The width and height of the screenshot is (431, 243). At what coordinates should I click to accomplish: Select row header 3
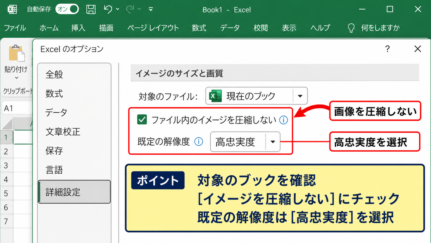pyautogui.click(x=6, y=165)
